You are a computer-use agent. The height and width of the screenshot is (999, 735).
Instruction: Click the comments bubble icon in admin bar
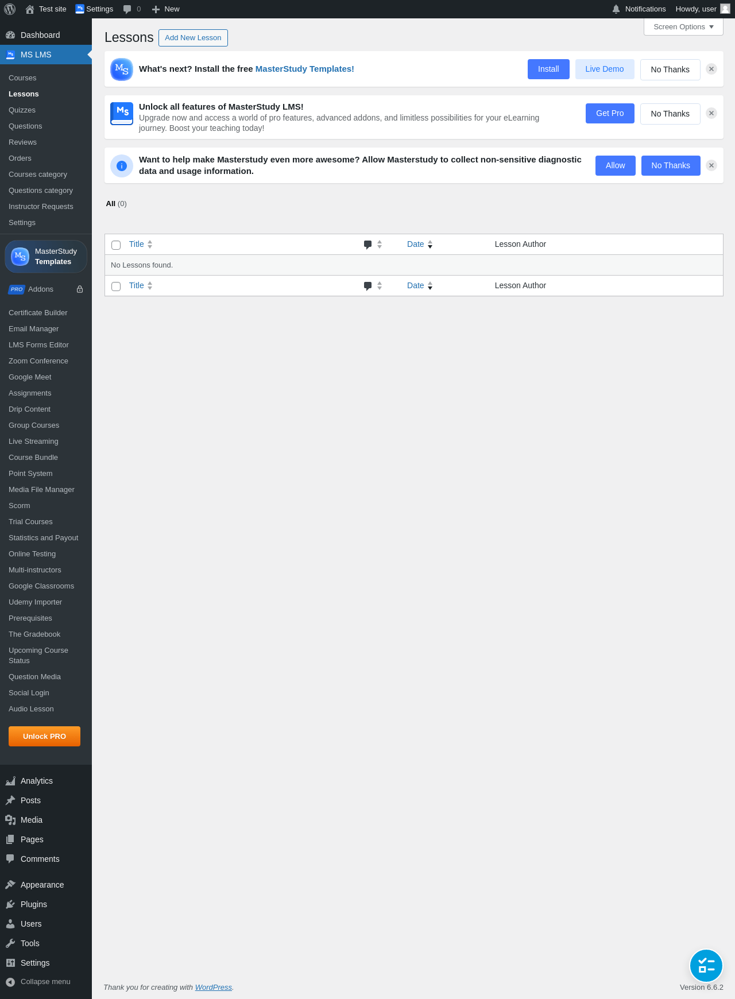(x=127, y=9)
